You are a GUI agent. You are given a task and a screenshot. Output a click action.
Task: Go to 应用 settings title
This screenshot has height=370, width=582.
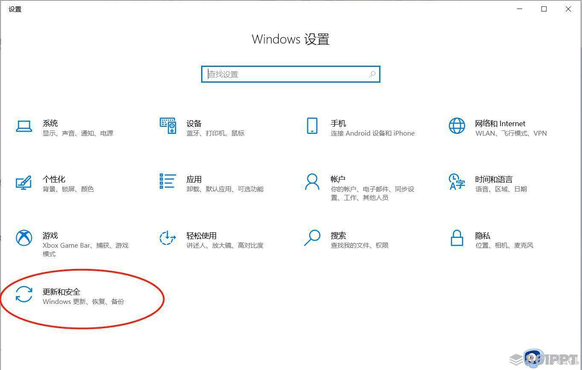tap(194, 179)
